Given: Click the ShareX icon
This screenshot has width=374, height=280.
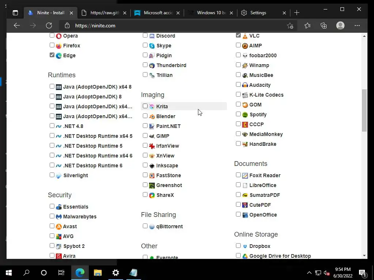Looking at the screenshot, I should tap(152, 195).
